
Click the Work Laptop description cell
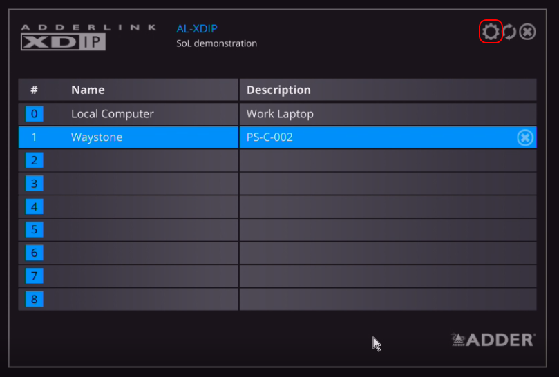coord(280,114)
